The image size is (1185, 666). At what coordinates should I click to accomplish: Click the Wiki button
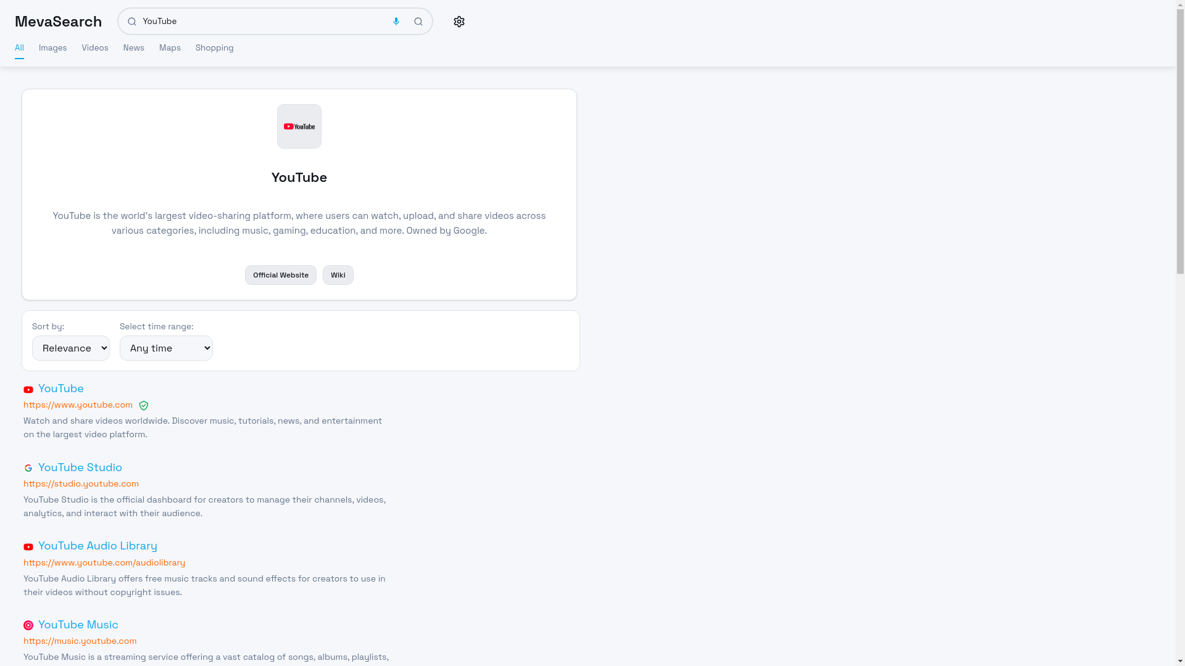[338, 275]
